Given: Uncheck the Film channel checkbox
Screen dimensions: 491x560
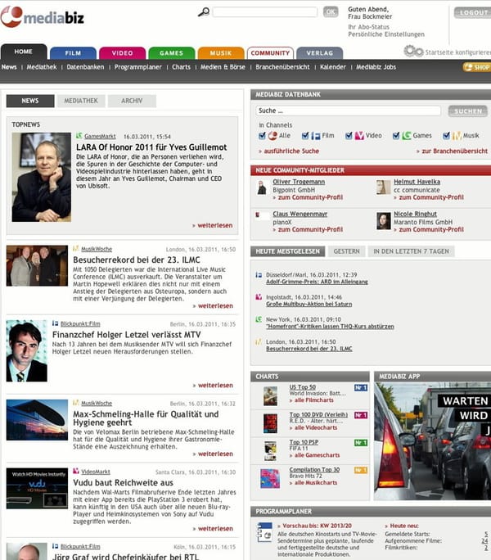Looking at the screenshot, I should [x=306, y=136].
